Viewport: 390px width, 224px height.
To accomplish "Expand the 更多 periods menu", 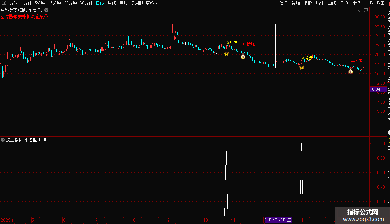I will (x=152, y=3).
